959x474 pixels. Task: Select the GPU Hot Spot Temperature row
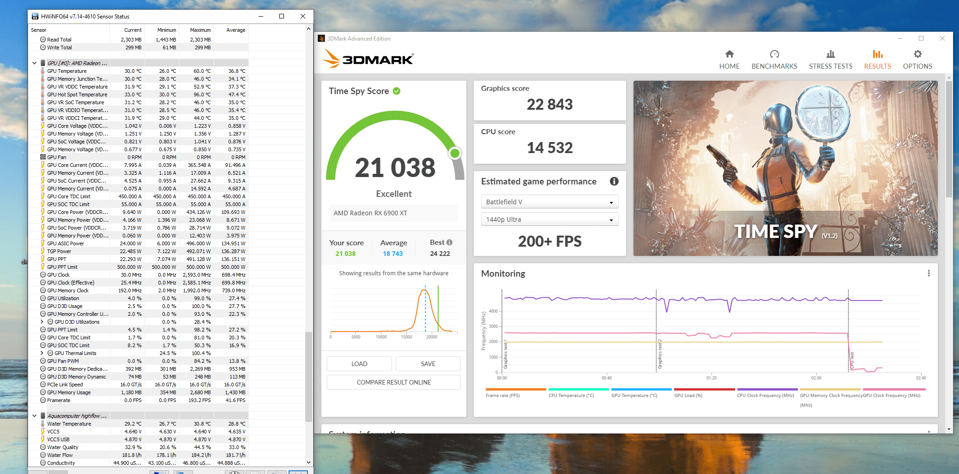click(139, 95)
